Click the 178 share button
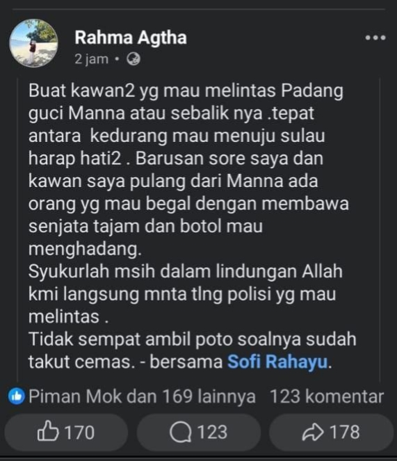 331,432
